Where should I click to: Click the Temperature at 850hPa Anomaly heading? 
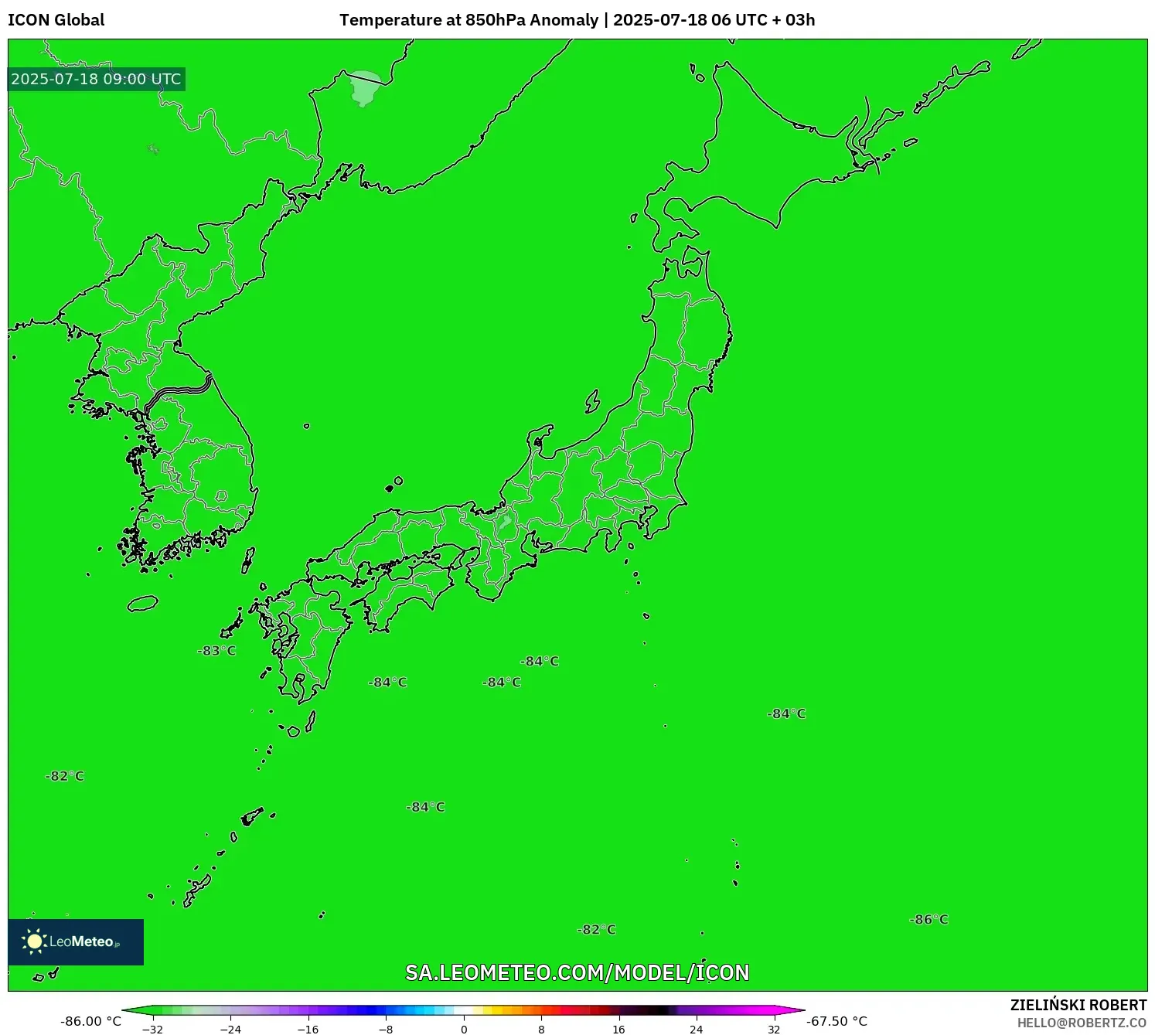468,20
